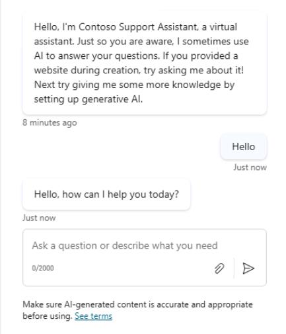Click 'setting up generative AI' text line

[x=89, y=99]
